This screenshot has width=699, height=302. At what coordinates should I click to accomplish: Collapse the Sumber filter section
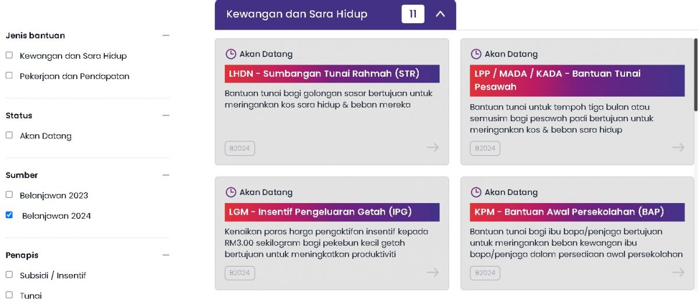[166, 175]
